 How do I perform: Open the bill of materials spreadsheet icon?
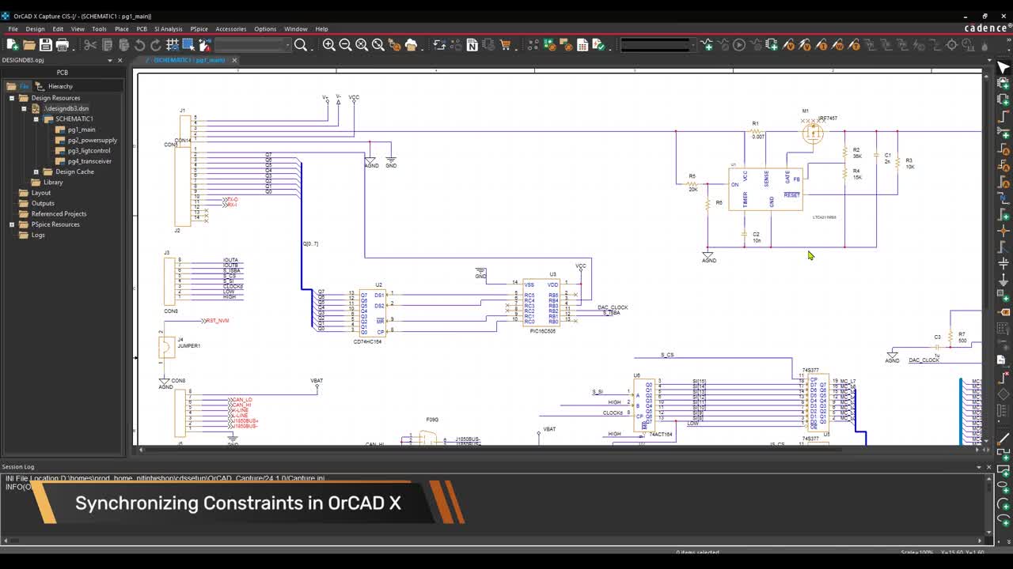(582, 45)
